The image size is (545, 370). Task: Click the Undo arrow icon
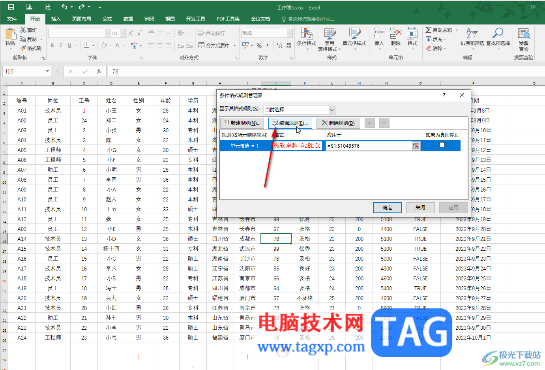tap(64, 7)
